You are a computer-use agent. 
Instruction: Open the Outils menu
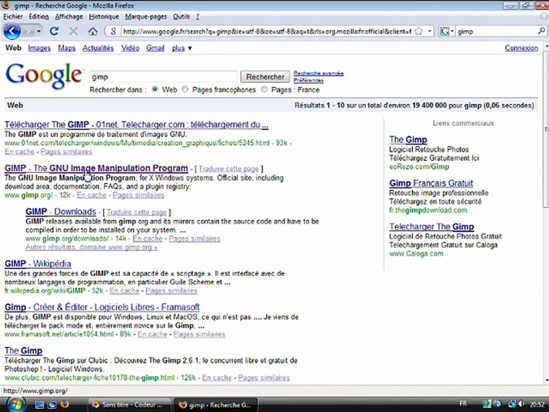181,17
